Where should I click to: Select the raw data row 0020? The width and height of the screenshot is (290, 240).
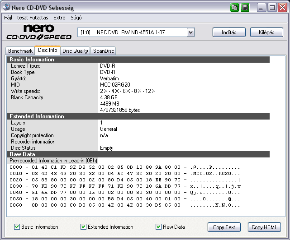(125, 180)
